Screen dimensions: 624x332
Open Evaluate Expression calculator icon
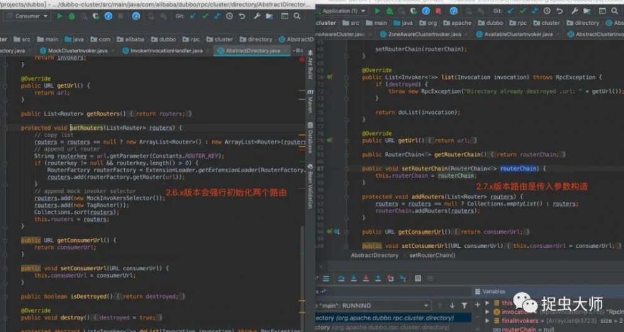418,278
